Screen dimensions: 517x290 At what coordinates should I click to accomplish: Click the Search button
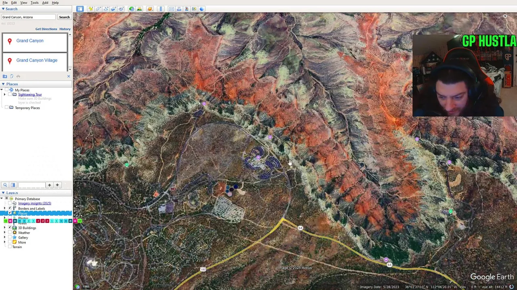(x=64, y=17)
